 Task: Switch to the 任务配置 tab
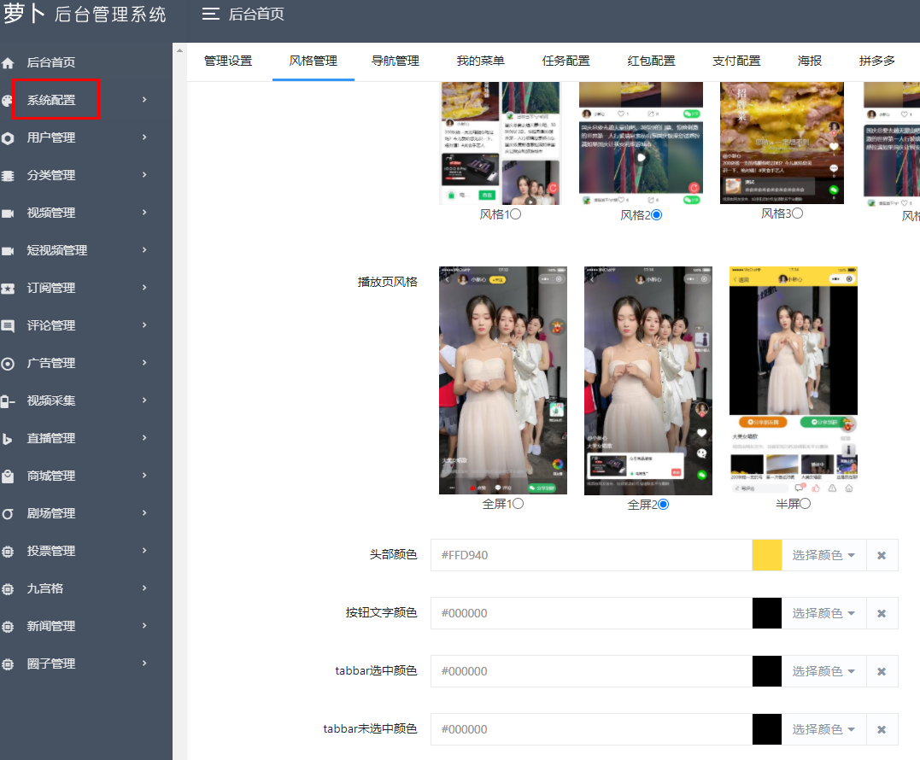click(x=566, y=61)
